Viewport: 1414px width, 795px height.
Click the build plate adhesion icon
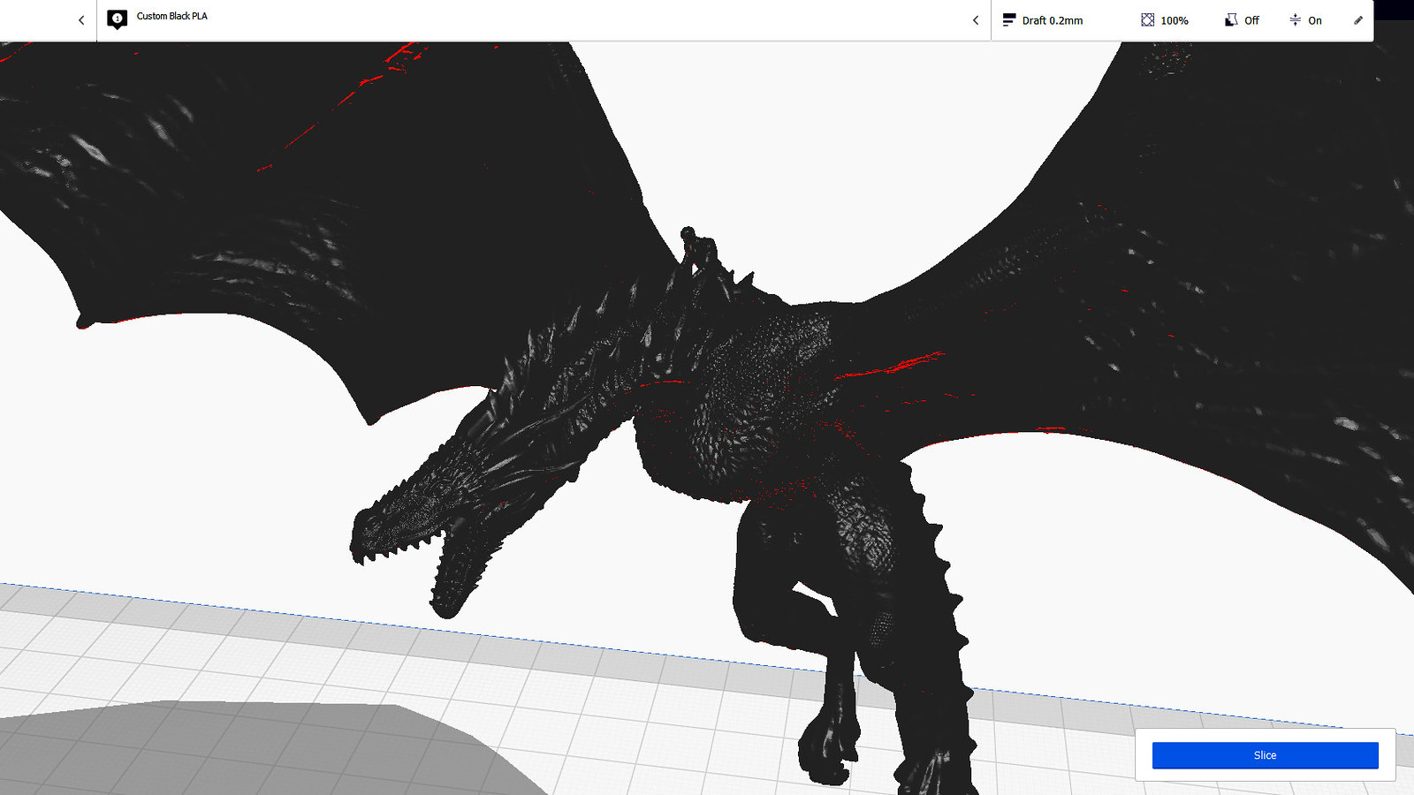(1295, 19)
